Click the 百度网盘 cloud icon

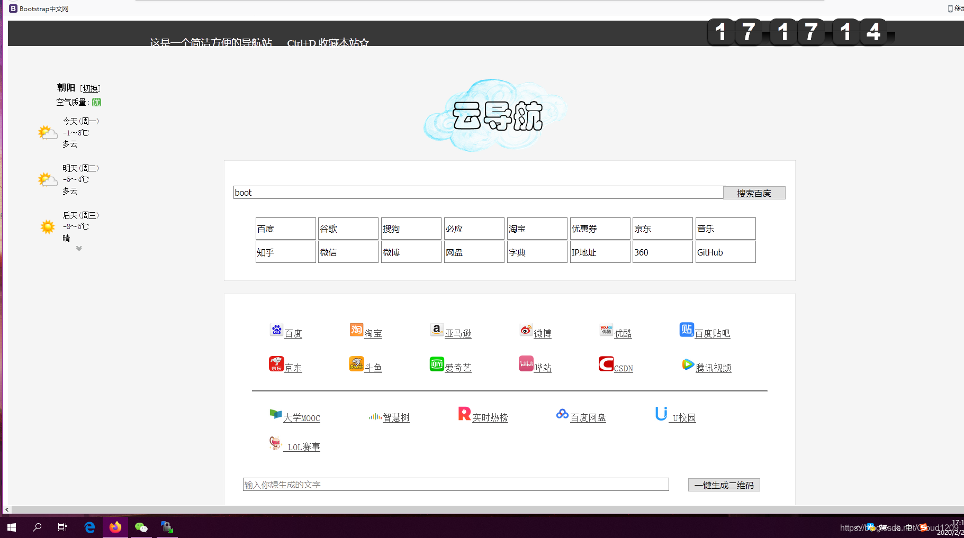click(562, 414)
